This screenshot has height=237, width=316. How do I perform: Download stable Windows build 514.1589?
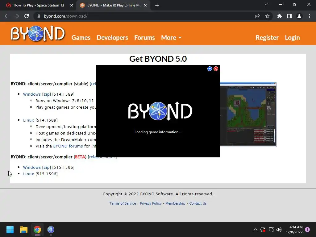click(x=32, y=94)
